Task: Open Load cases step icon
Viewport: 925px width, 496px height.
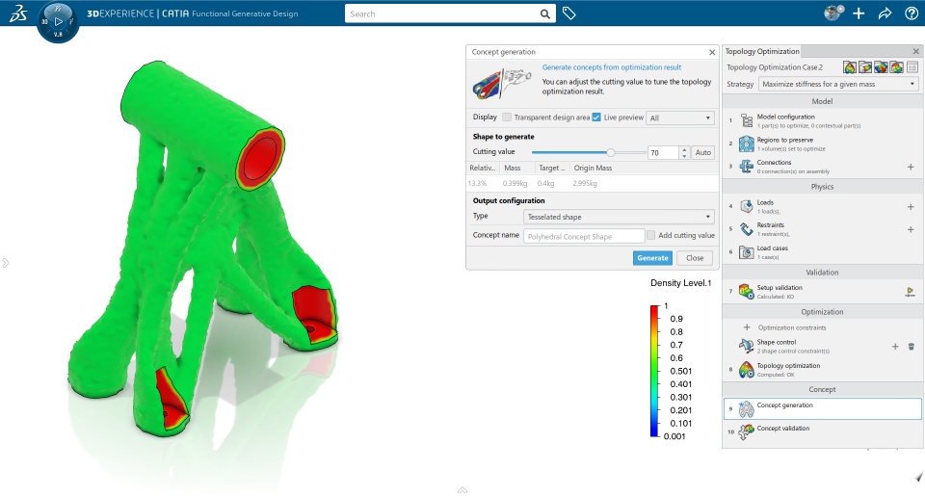Action: click(x=746, y=251)
